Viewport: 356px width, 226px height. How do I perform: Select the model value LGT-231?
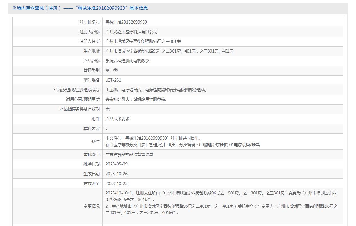click(113, 80)
